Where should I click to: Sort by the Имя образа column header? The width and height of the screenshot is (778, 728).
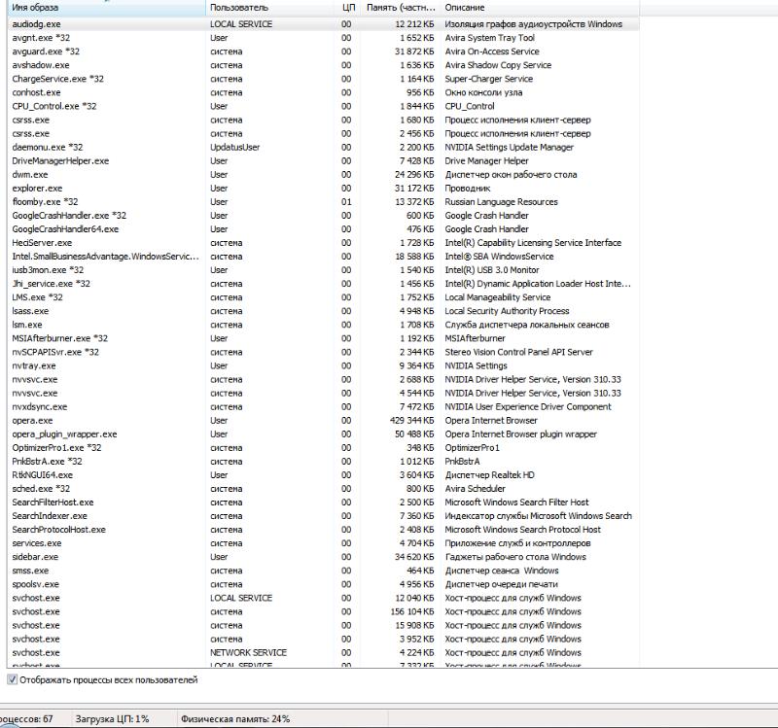(x=106, y=8)
